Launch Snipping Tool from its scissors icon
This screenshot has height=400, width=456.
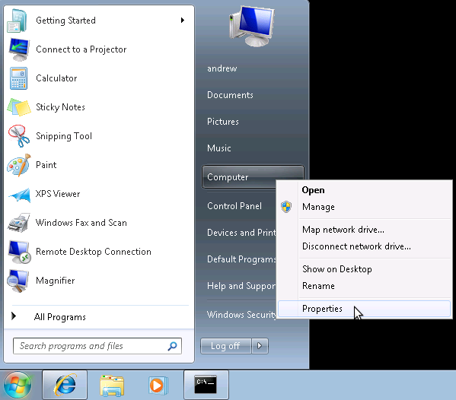coord(18,135)
